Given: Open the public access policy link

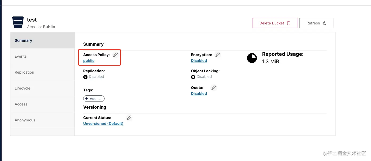Looking at the screenshot, I should [89, 61].
